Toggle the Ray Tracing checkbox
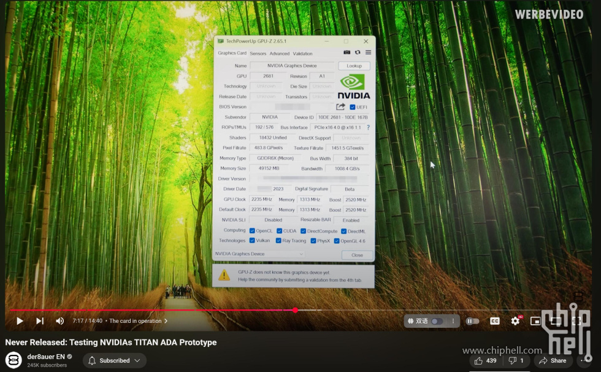This screenshot has height=372, width=601. [278, 241]
